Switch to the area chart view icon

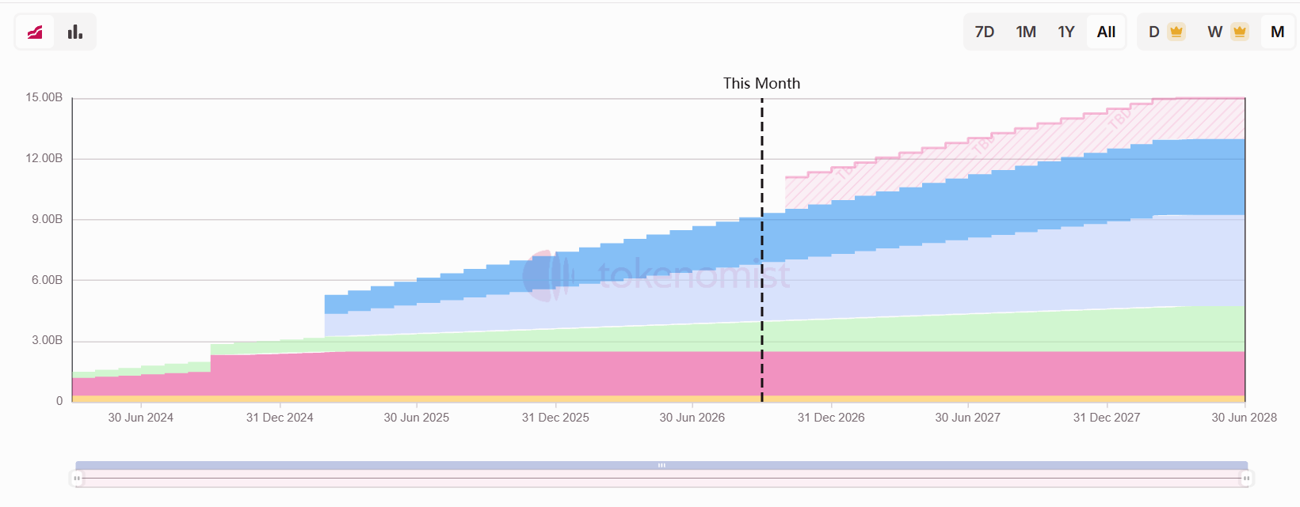(x=35, y=32)
